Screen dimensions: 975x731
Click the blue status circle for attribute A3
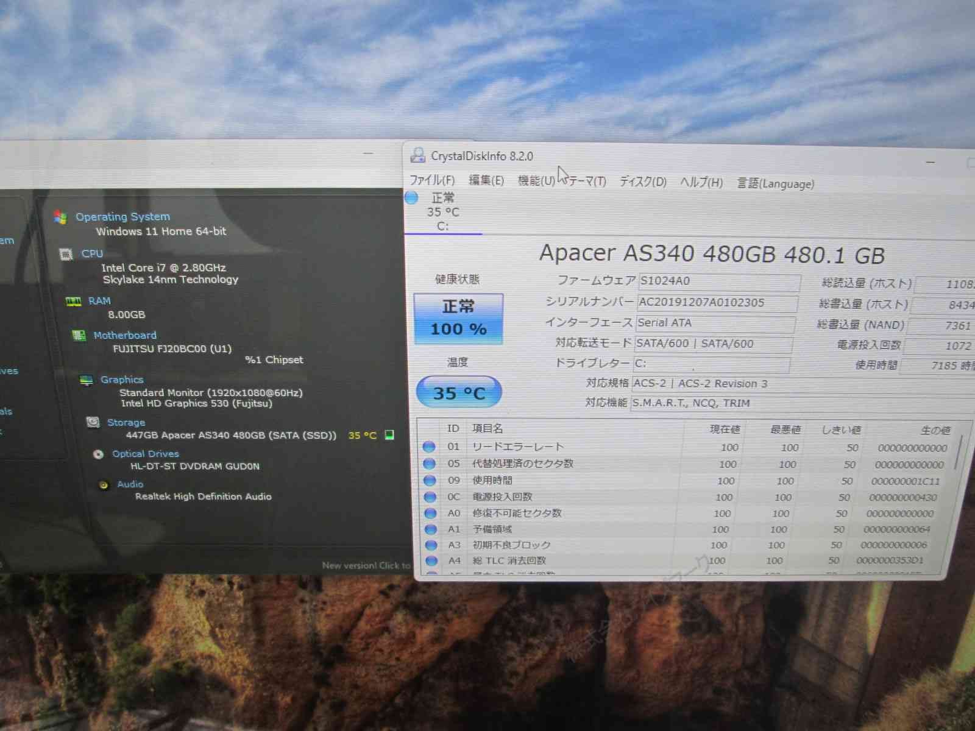pyautogui.click(x=431, y=545)
